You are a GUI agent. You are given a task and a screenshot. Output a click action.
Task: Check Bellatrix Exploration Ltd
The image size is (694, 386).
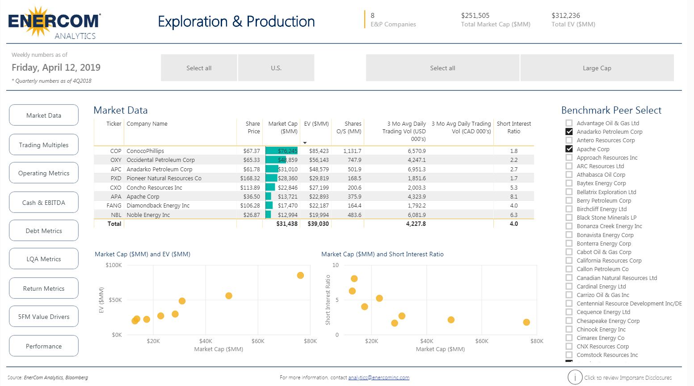(569, 192)
